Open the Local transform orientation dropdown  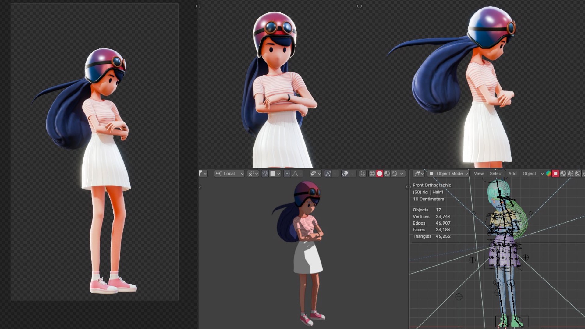(229, 174)
